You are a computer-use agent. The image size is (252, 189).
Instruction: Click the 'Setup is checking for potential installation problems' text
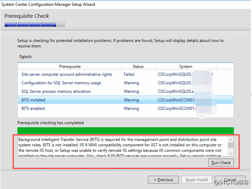[121, 43]
